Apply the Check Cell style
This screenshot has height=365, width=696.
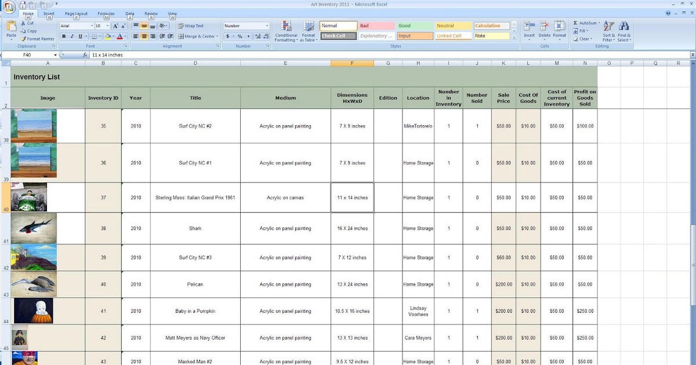click(338, 36)
